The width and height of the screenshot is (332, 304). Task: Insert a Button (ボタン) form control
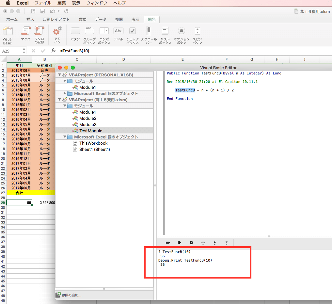[x=75, y=31]
